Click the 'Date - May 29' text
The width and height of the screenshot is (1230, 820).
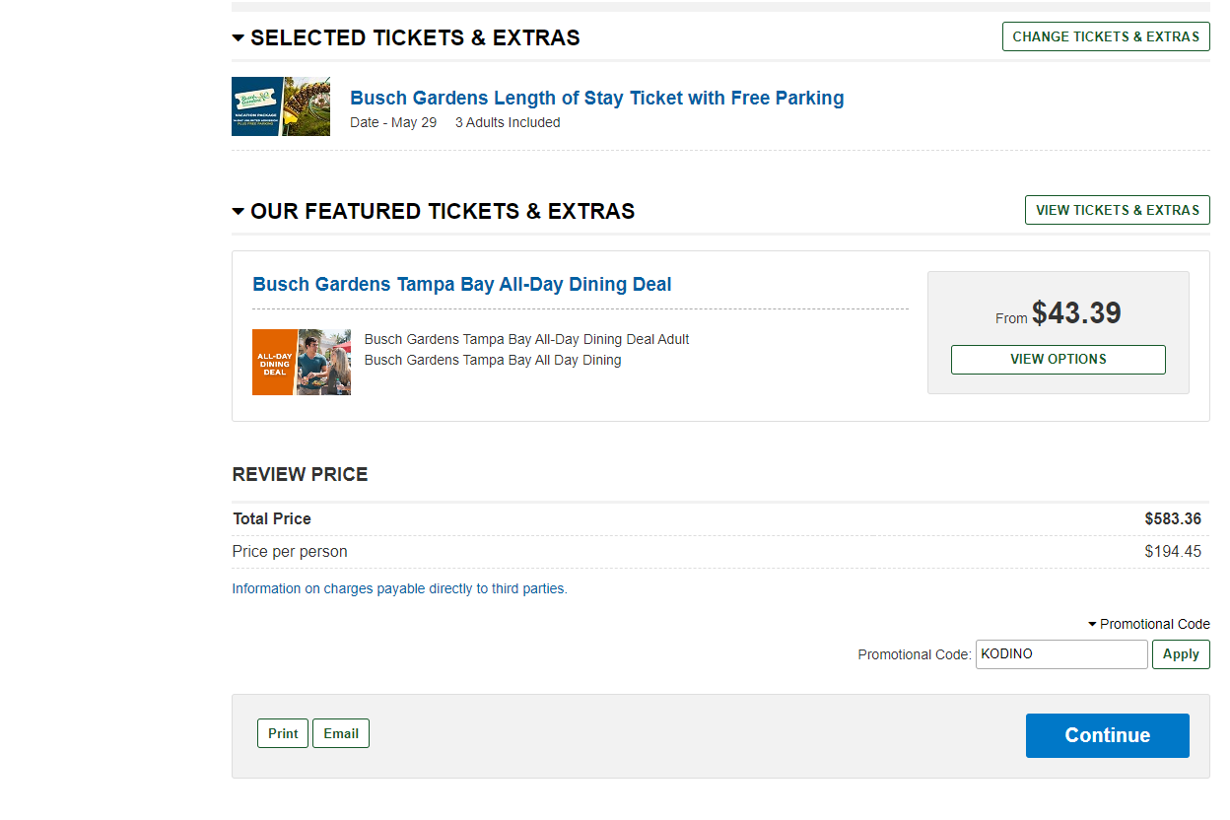click(393, 123)
